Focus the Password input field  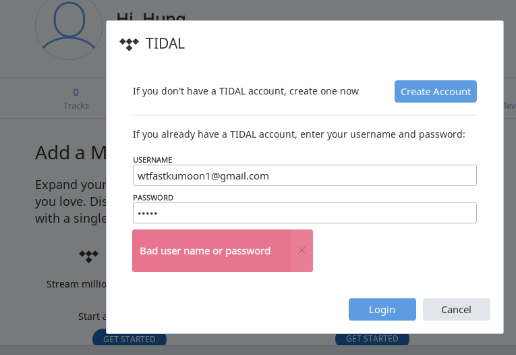pyautogui.click(x=305, y=213)
